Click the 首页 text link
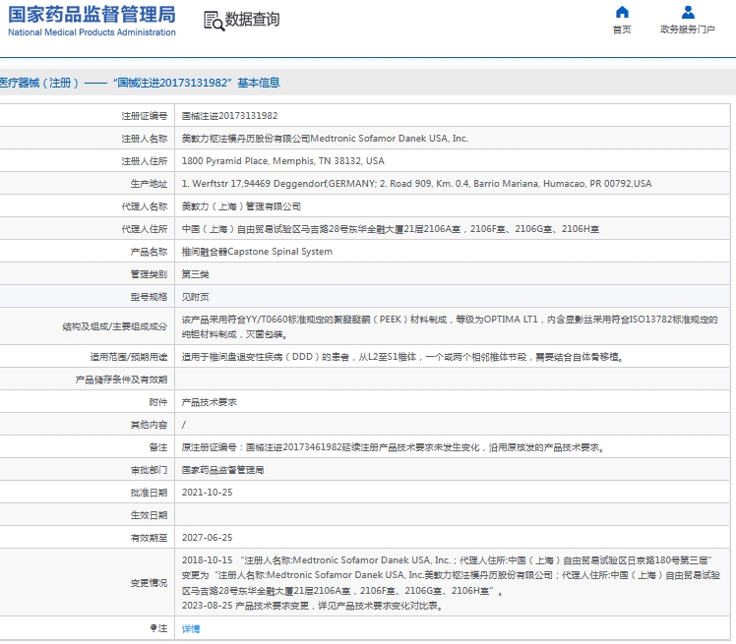Screen dimensions: 736x644 pyautogui.click(x=622, y=29)
